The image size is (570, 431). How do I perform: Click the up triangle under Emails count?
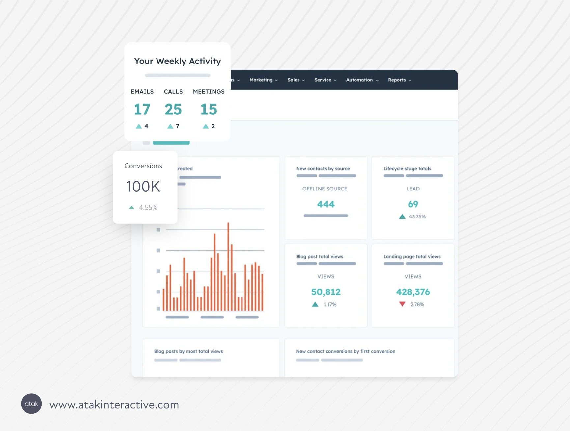click(x=139, y=126)
